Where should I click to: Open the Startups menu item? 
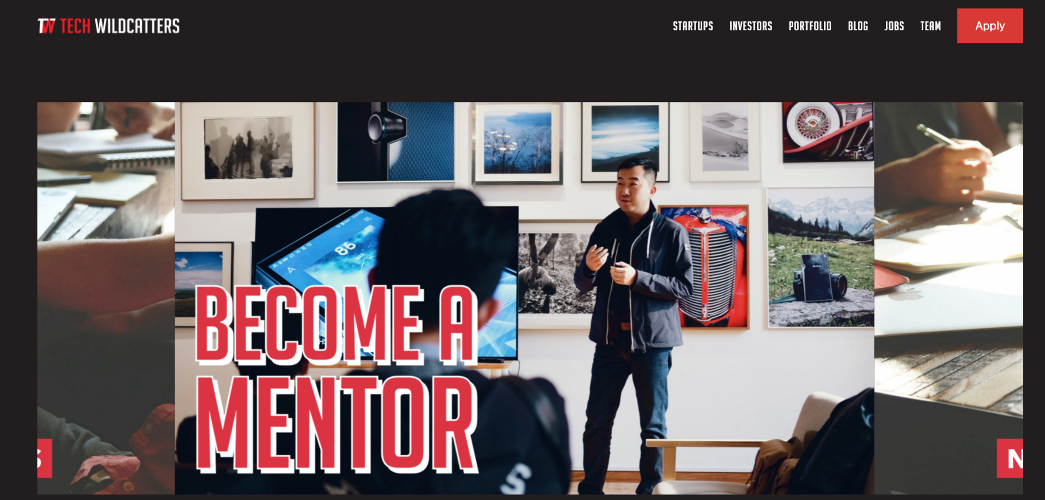693,26
